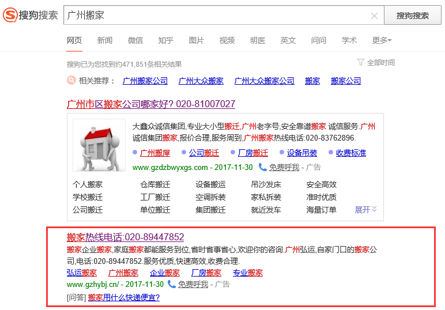
Task: Select 空调拆装 in the service table
Action: coord(210,197)
